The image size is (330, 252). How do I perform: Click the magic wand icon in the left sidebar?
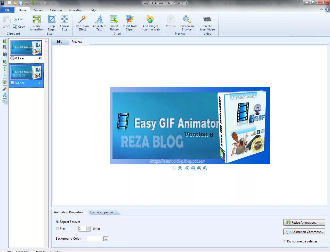pos(4,89)
